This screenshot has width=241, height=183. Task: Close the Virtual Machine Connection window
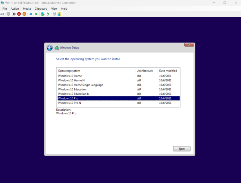pos(236,3)
